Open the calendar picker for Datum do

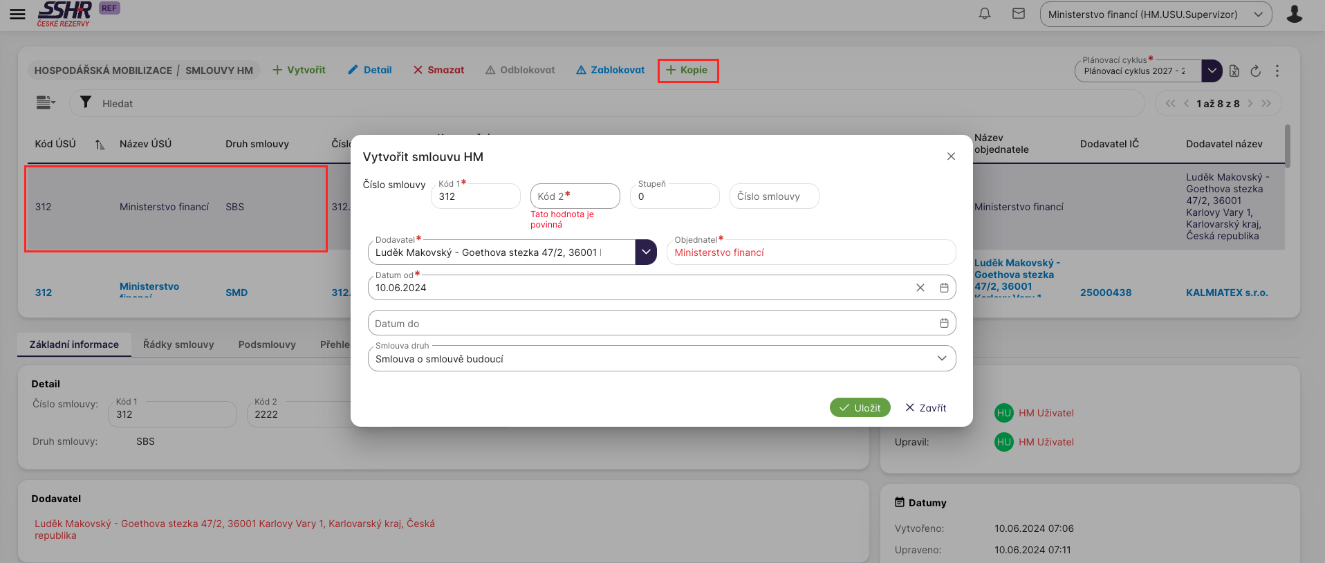point(944,323)
